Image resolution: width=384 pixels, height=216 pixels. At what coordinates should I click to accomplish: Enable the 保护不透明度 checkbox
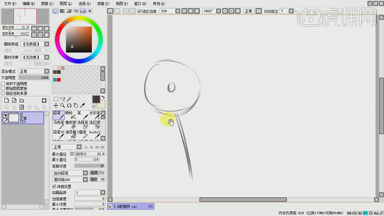point(3,84)
